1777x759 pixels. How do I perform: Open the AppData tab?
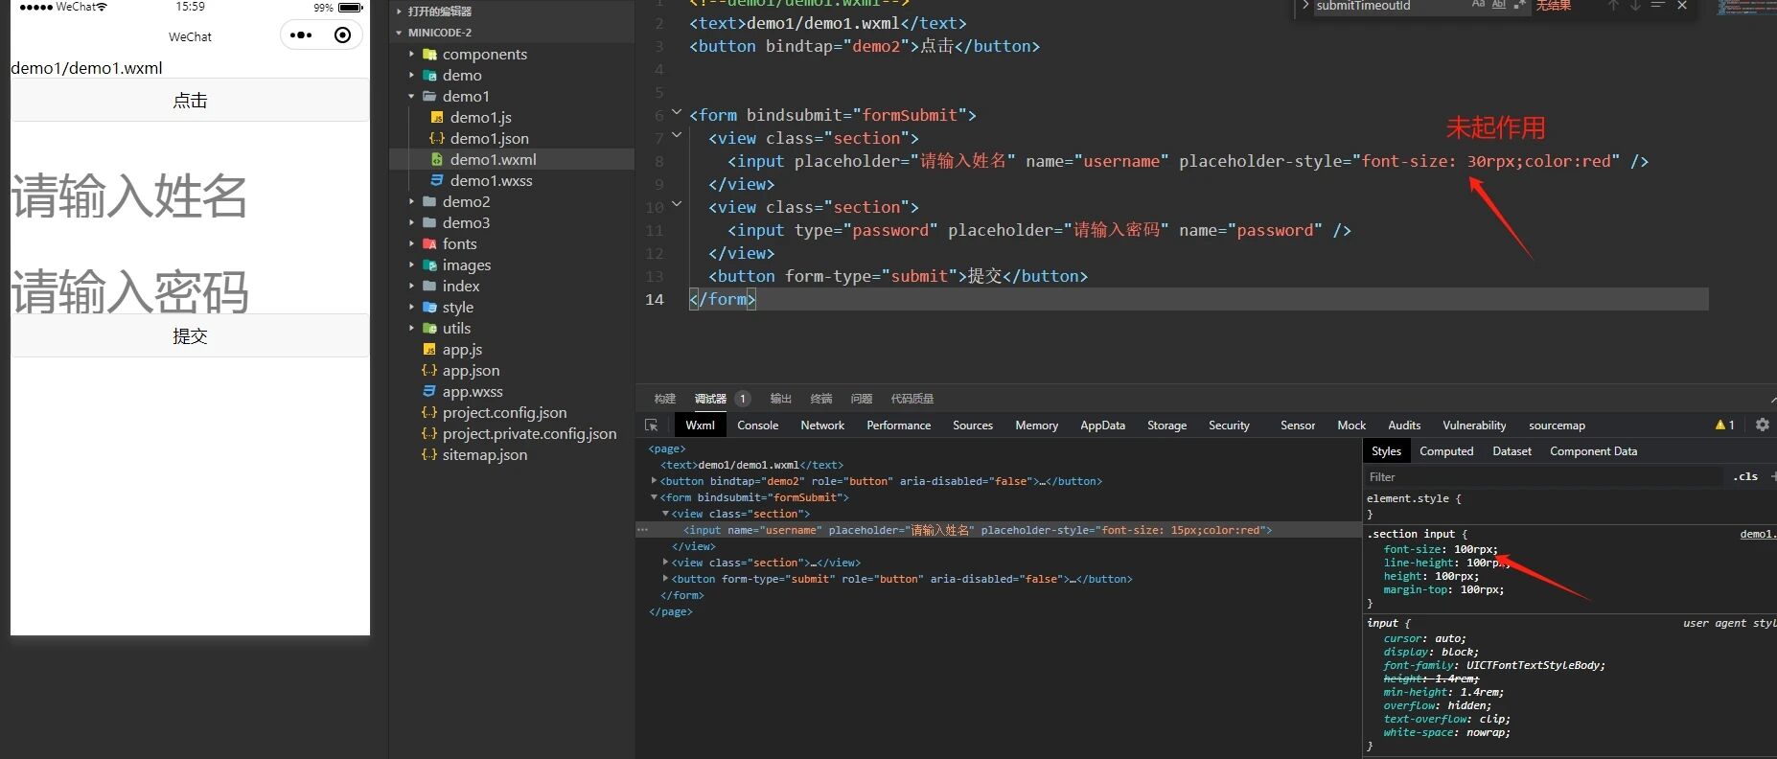(1102, 425)
